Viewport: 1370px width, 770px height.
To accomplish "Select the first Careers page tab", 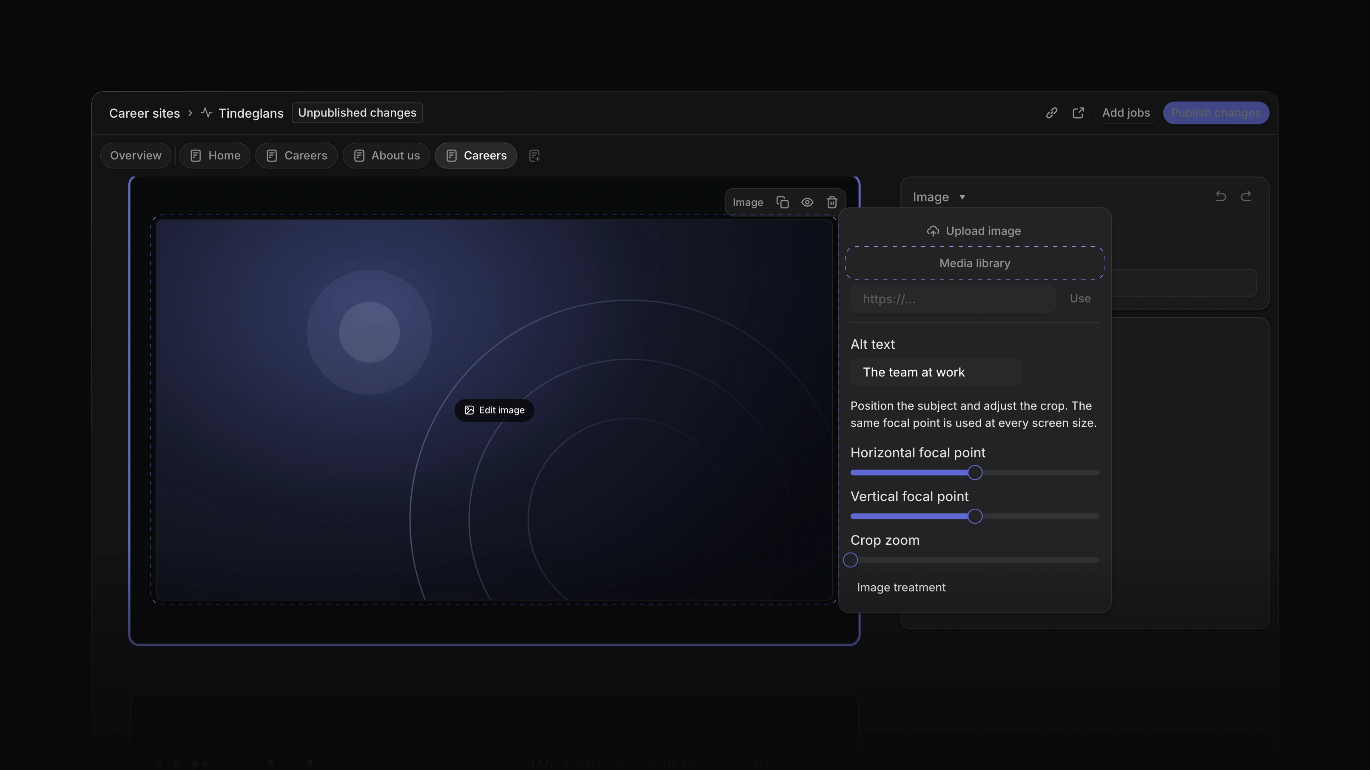I will [x=296, y=156].
